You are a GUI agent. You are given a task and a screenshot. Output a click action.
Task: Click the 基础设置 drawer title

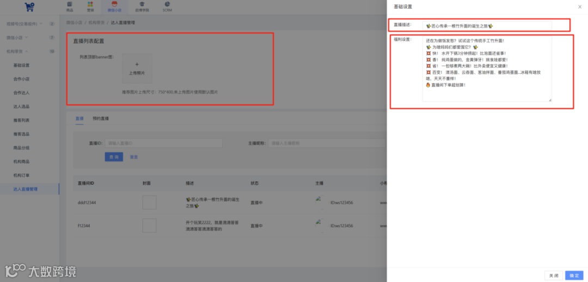pyautogui.click(x=403, y=7)
